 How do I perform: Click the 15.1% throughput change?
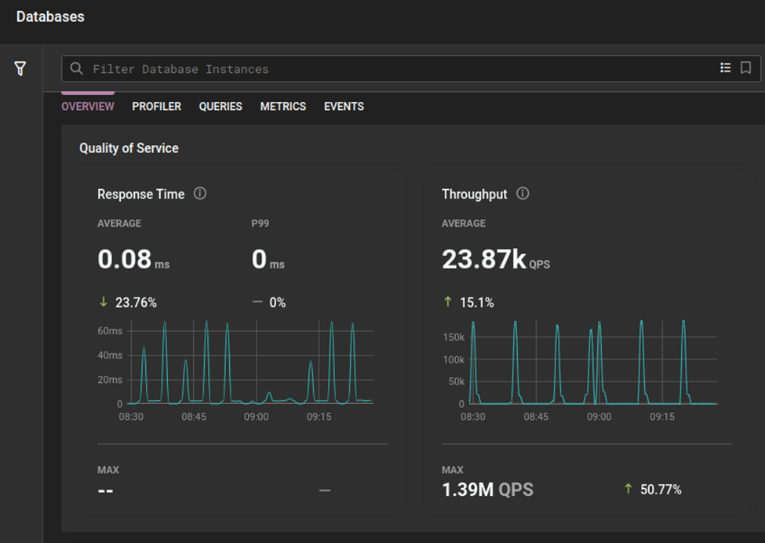click(x=469, y=302)
